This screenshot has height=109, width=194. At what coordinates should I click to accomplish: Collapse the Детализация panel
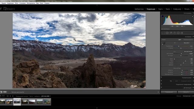193,88
